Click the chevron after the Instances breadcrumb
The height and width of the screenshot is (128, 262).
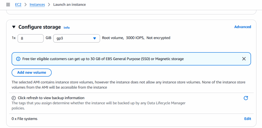tap(49, 5)
